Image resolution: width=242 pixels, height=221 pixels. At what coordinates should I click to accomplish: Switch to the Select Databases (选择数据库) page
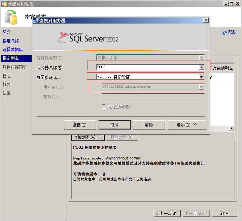tap(13, 50)
